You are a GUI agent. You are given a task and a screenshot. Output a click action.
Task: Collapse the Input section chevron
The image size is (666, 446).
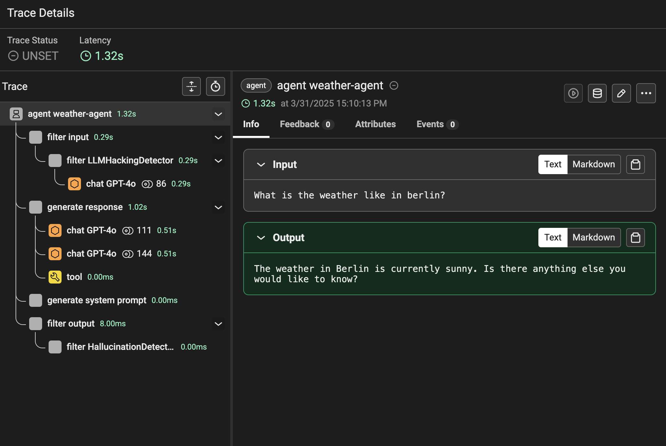coord(261,164)
